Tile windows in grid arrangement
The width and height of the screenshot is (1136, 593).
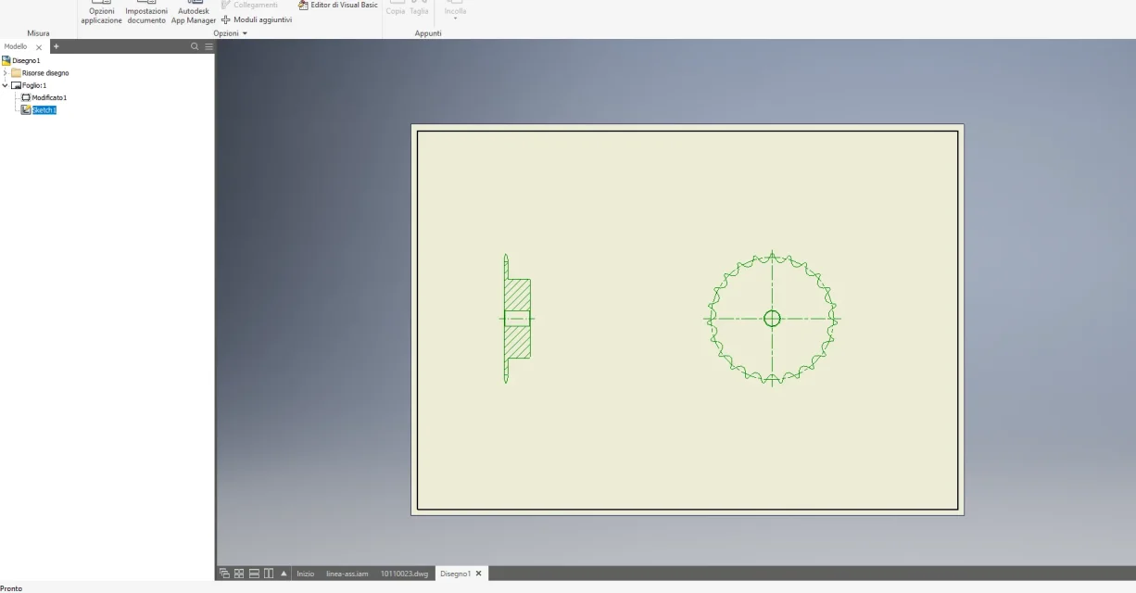pyautogui.click(x=239, y=574)
